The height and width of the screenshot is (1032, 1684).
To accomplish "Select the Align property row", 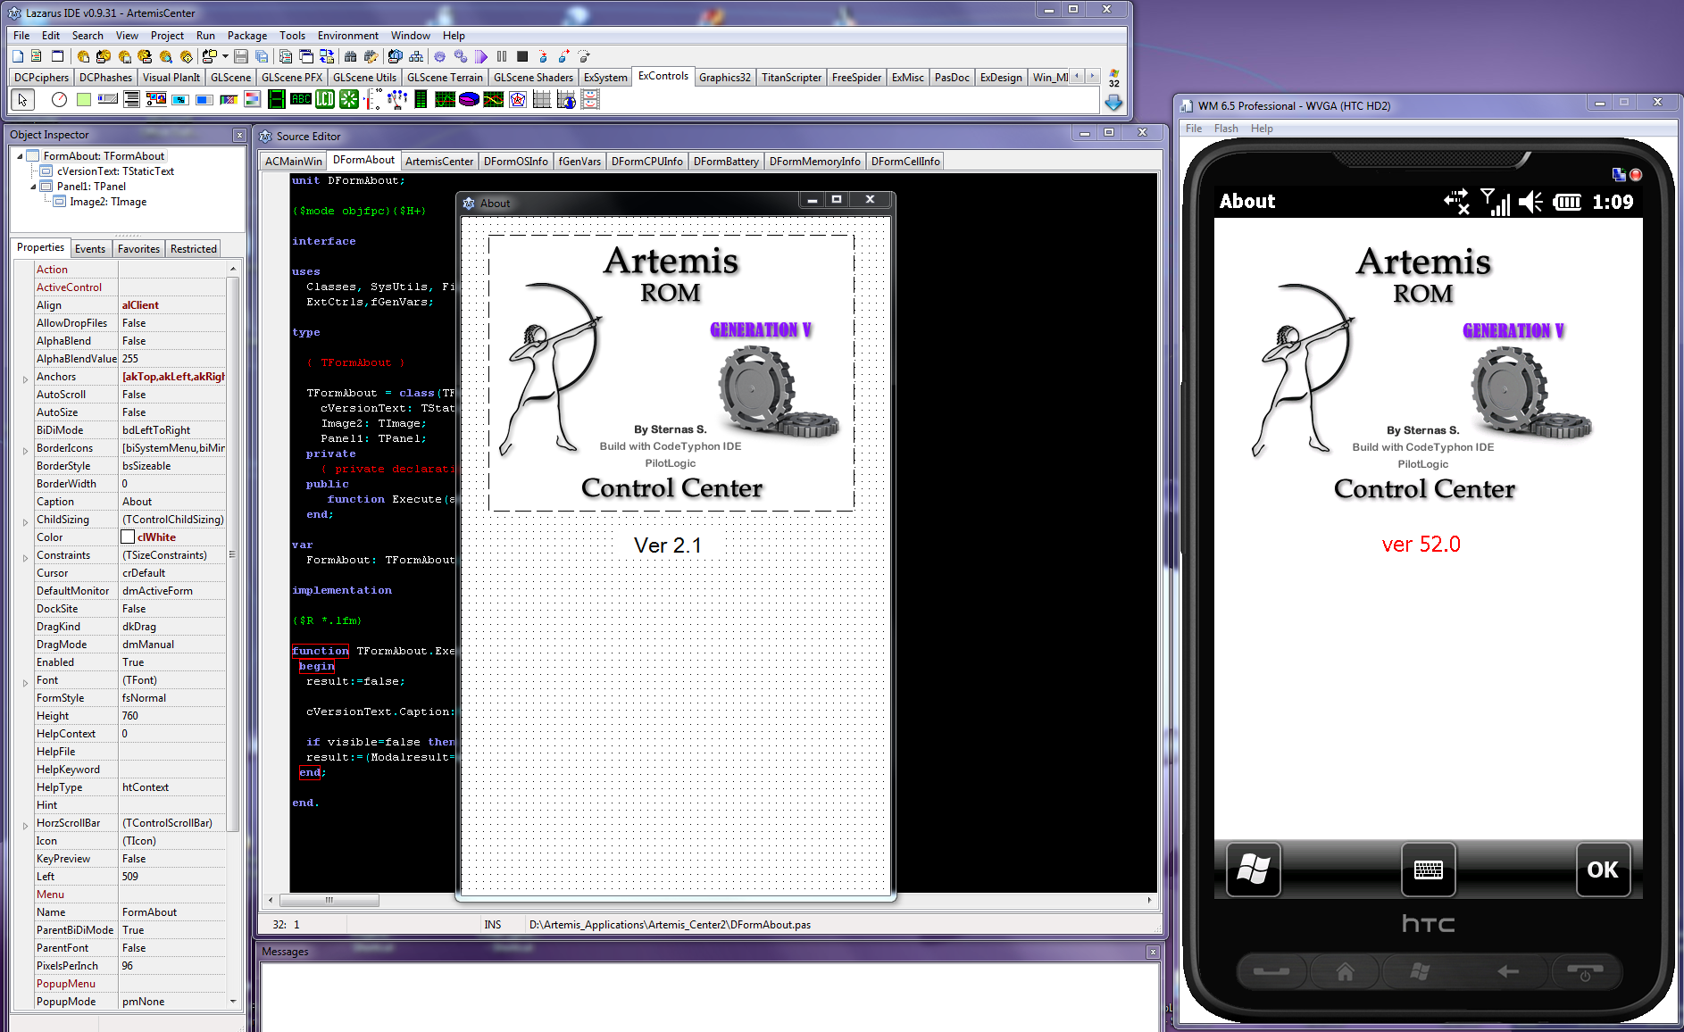I will (x=129, y=305).
